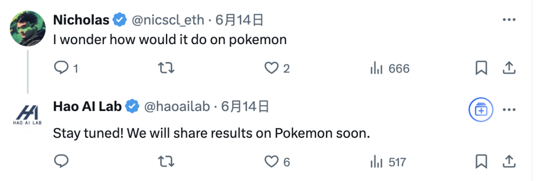Open Hao AI Lab tweet's 6月14日 timestamp

click(245, 107)
